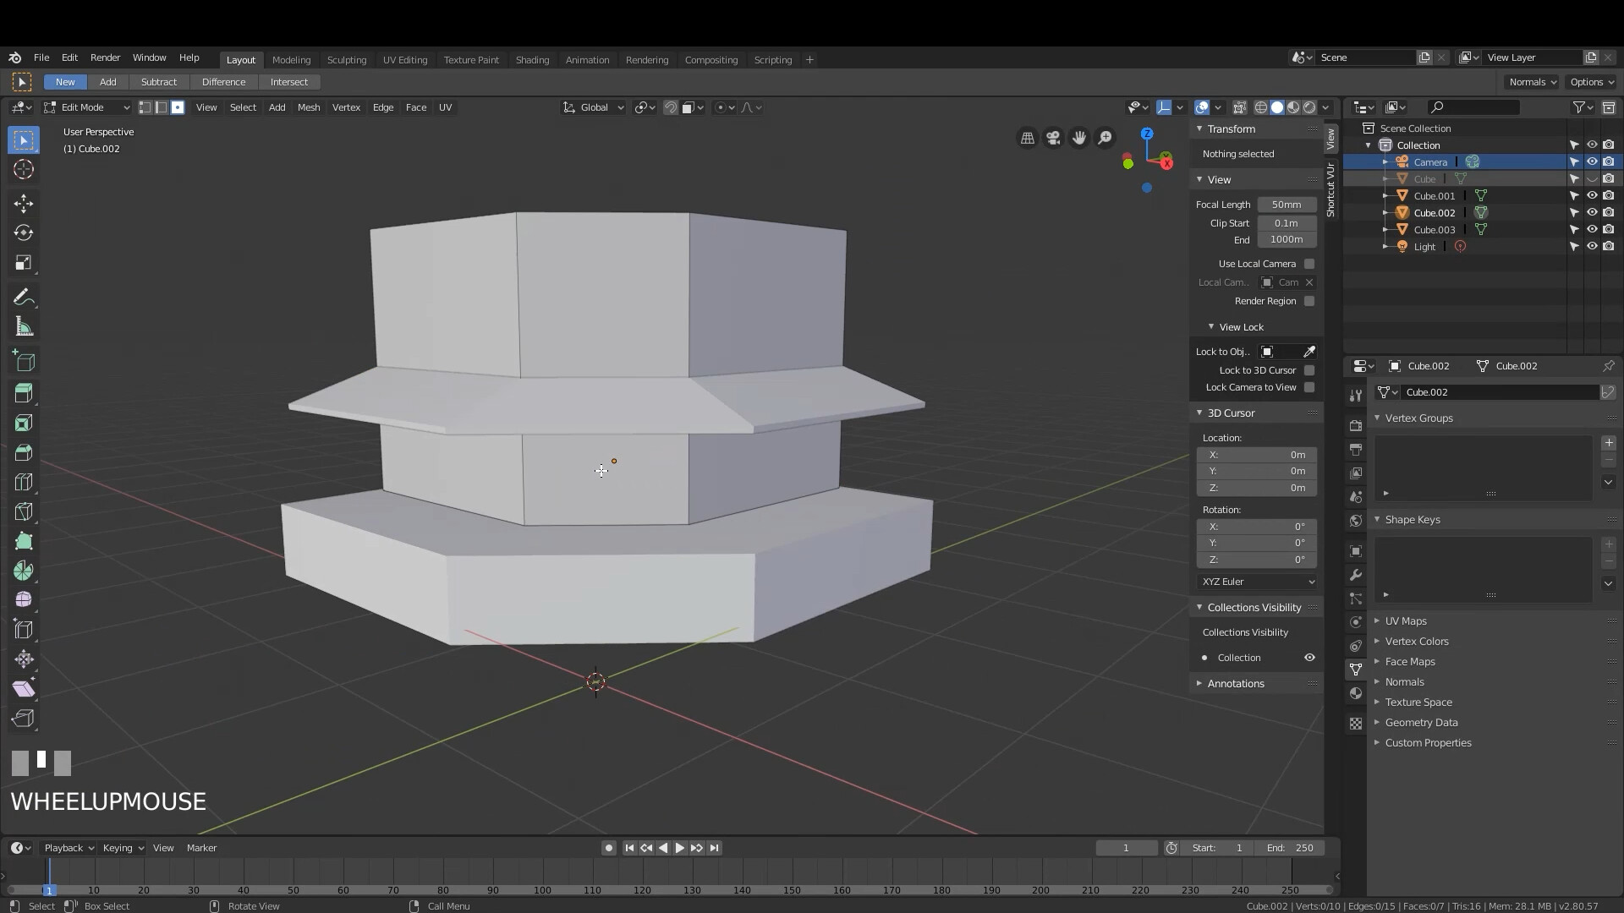
Task: Enable Lock Camera to View checkbox
Action: click(1309, 387)
